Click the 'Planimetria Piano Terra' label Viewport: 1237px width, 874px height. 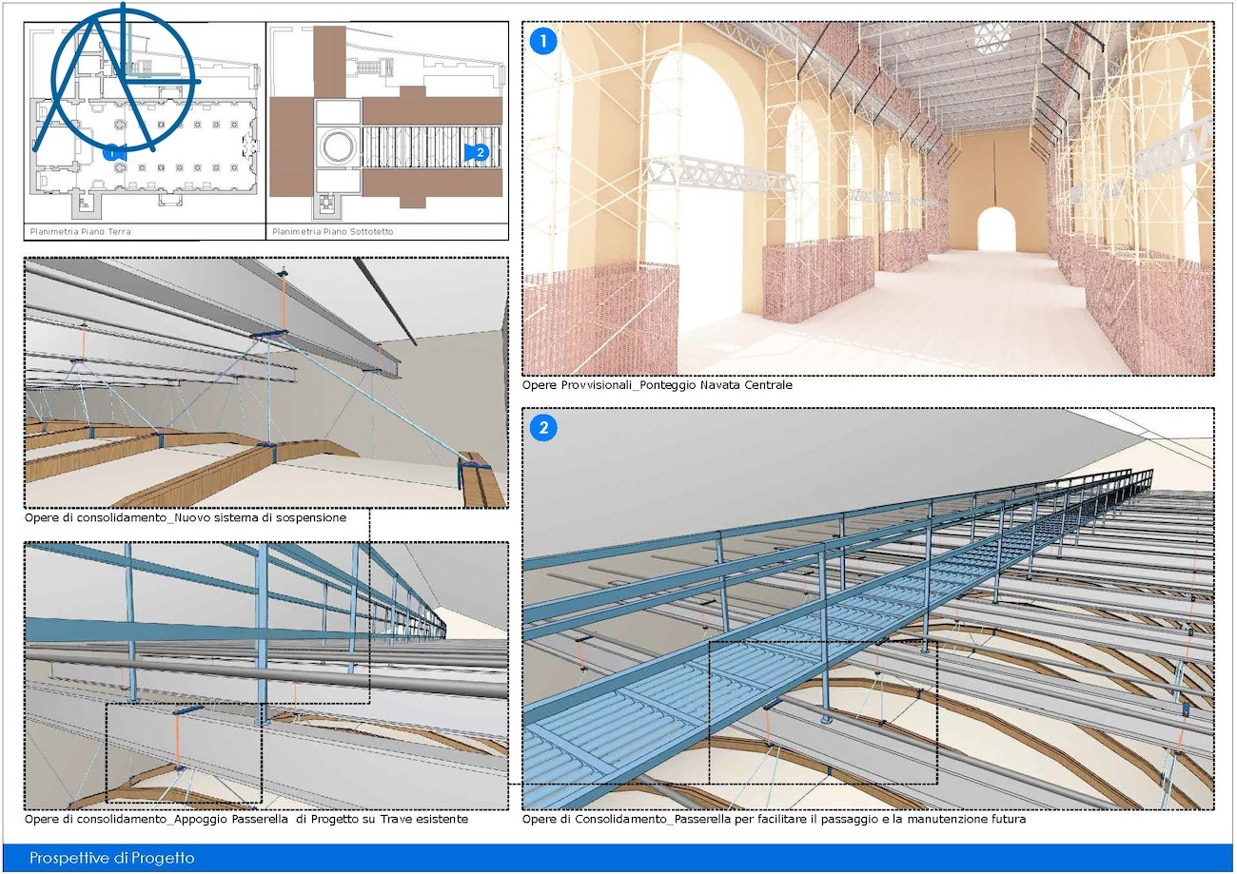78,231
